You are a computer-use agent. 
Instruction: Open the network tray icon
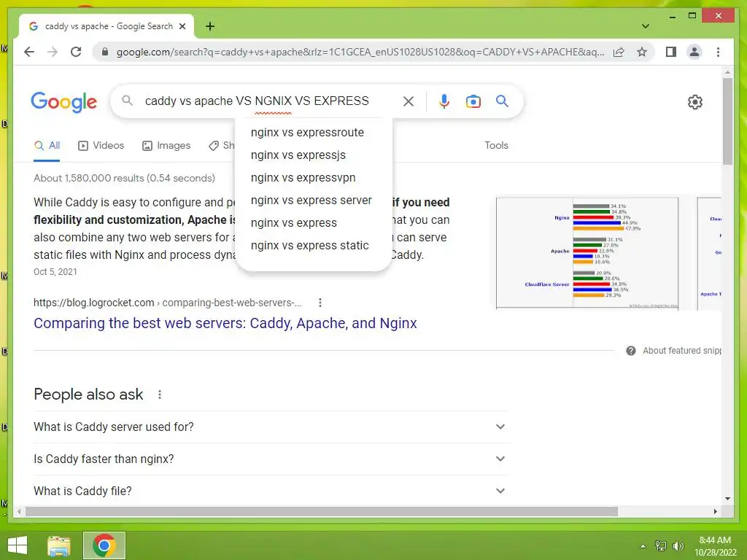tap(661, 546)
